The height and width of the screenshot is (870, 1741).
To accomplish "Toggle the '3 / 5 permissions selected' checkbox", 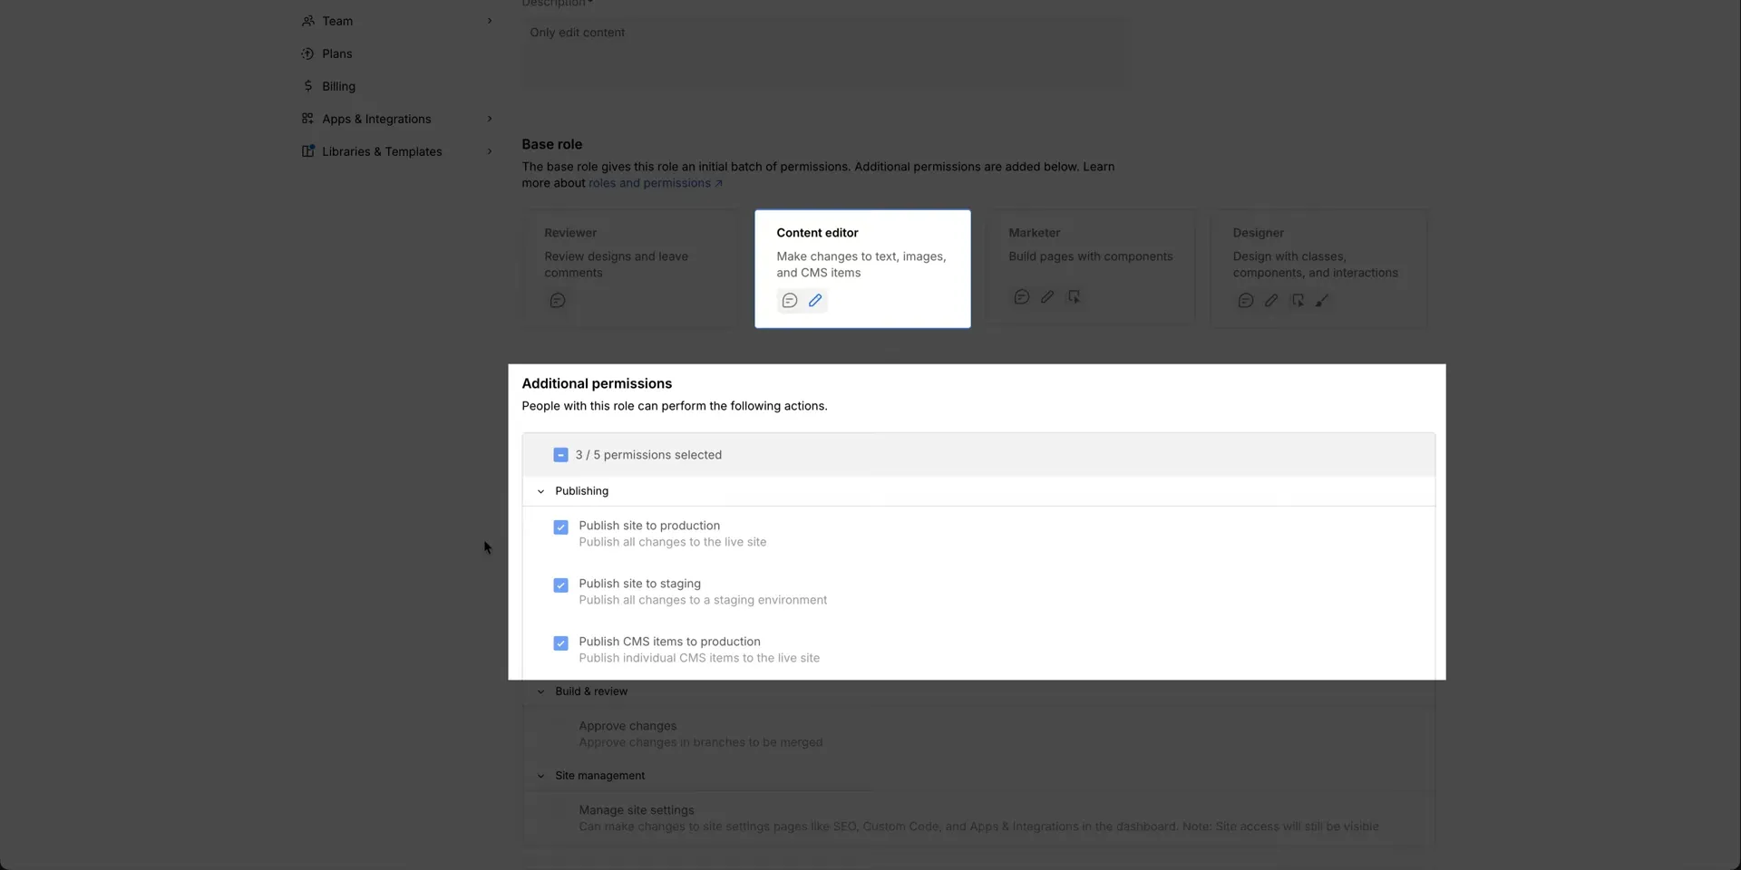I will click(x=560, y=455).
